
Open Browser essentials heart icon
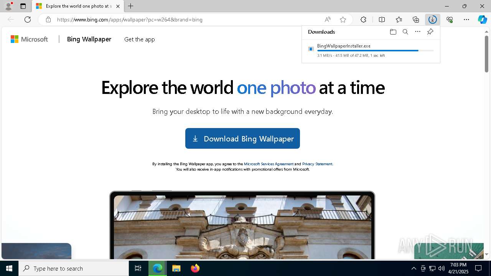tap(450, 20)
